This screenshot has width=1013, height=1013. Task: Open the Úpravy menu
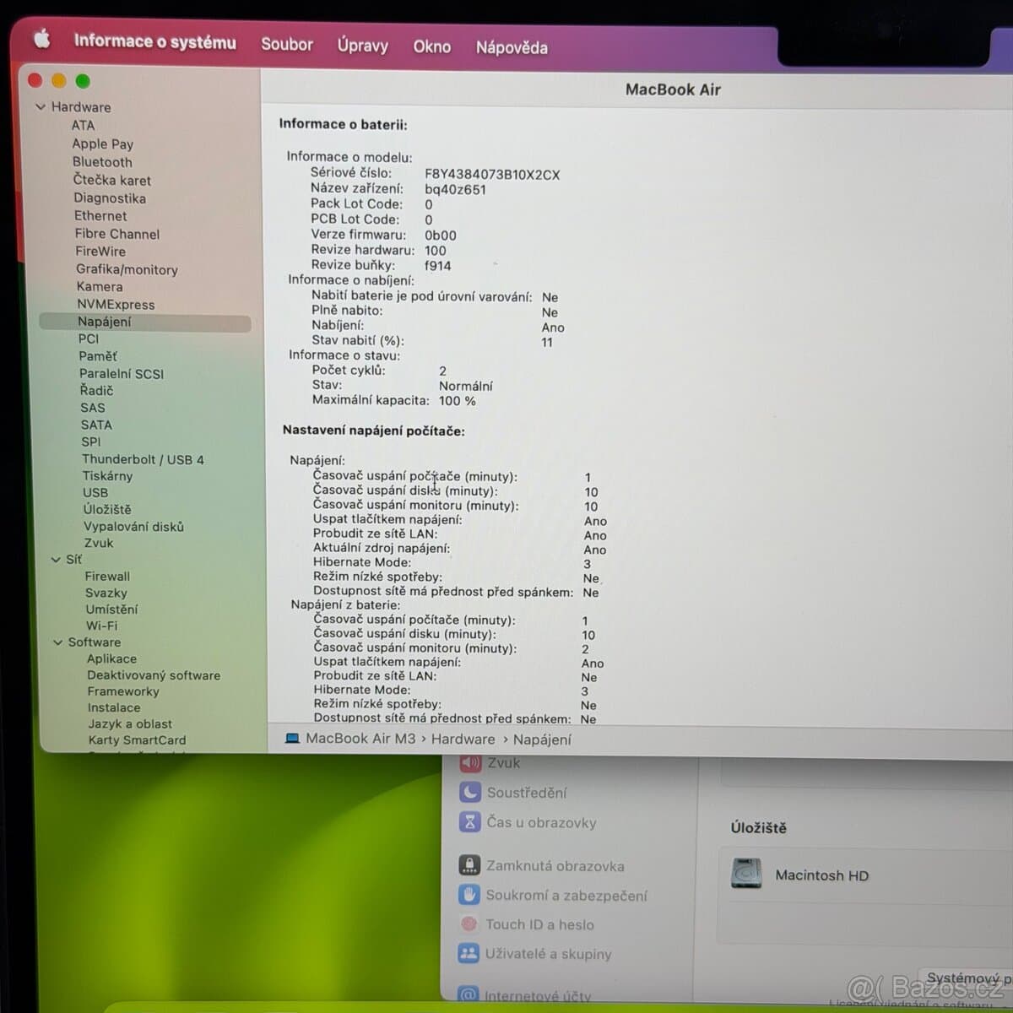[x=363, y=46]
